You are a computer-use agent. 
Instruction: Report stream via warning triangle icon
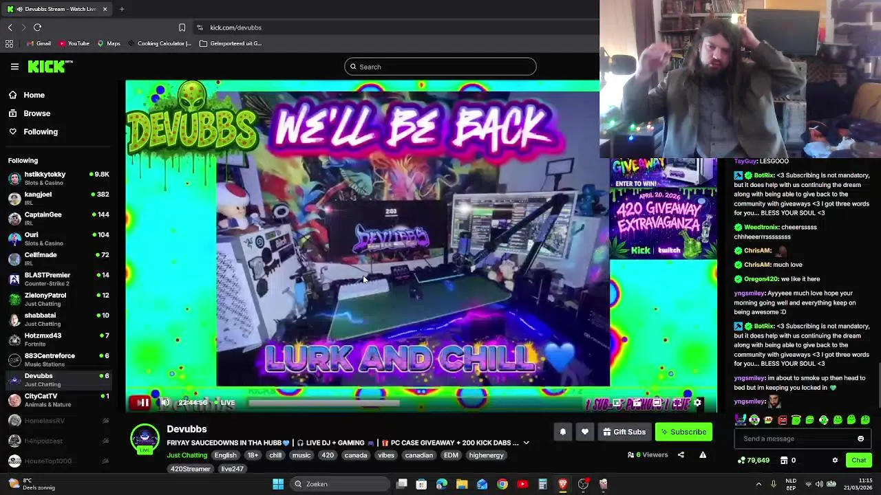(x=703, y=454)
